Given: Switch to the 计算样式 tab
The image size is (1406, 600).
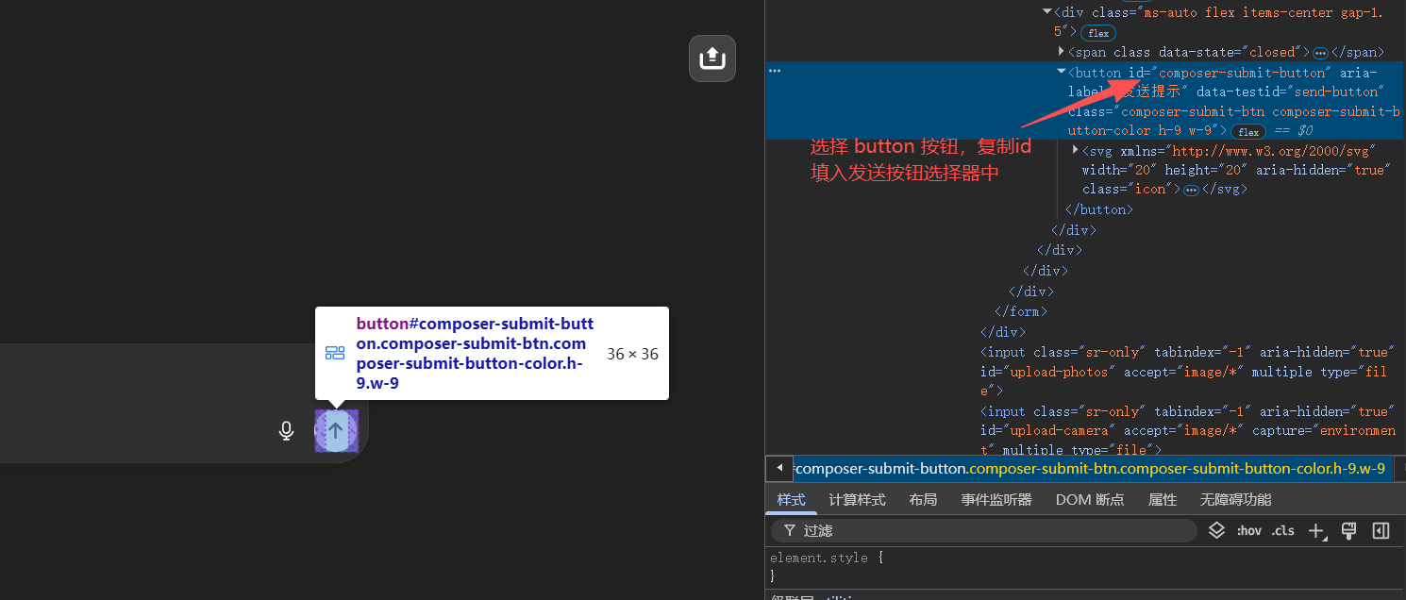Looking at the screenshot, I should (x=856, y=499).
